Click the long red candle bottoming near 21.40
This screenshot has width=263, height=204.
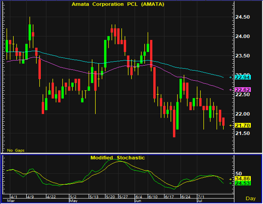pos(174,124)
